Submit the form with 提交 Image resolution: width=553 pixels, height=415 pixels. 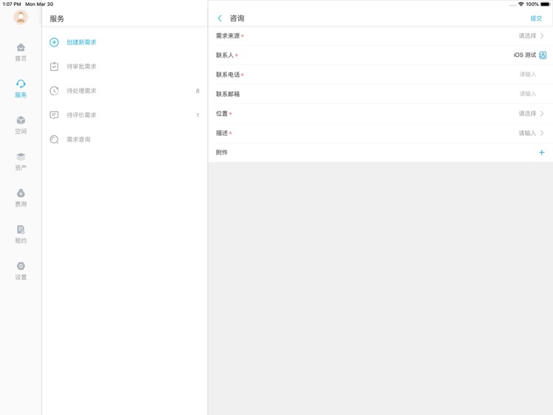coord(536,18)
